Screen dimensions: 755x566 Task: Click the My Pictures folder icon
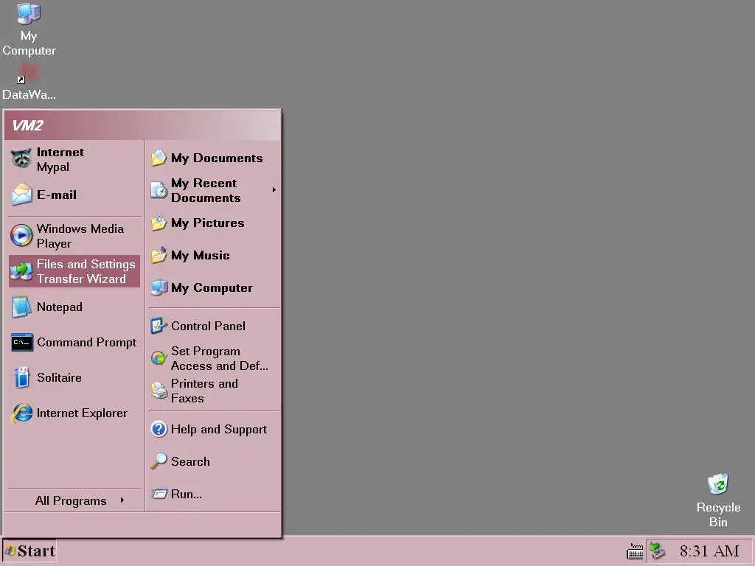click(x=159, y=223)
